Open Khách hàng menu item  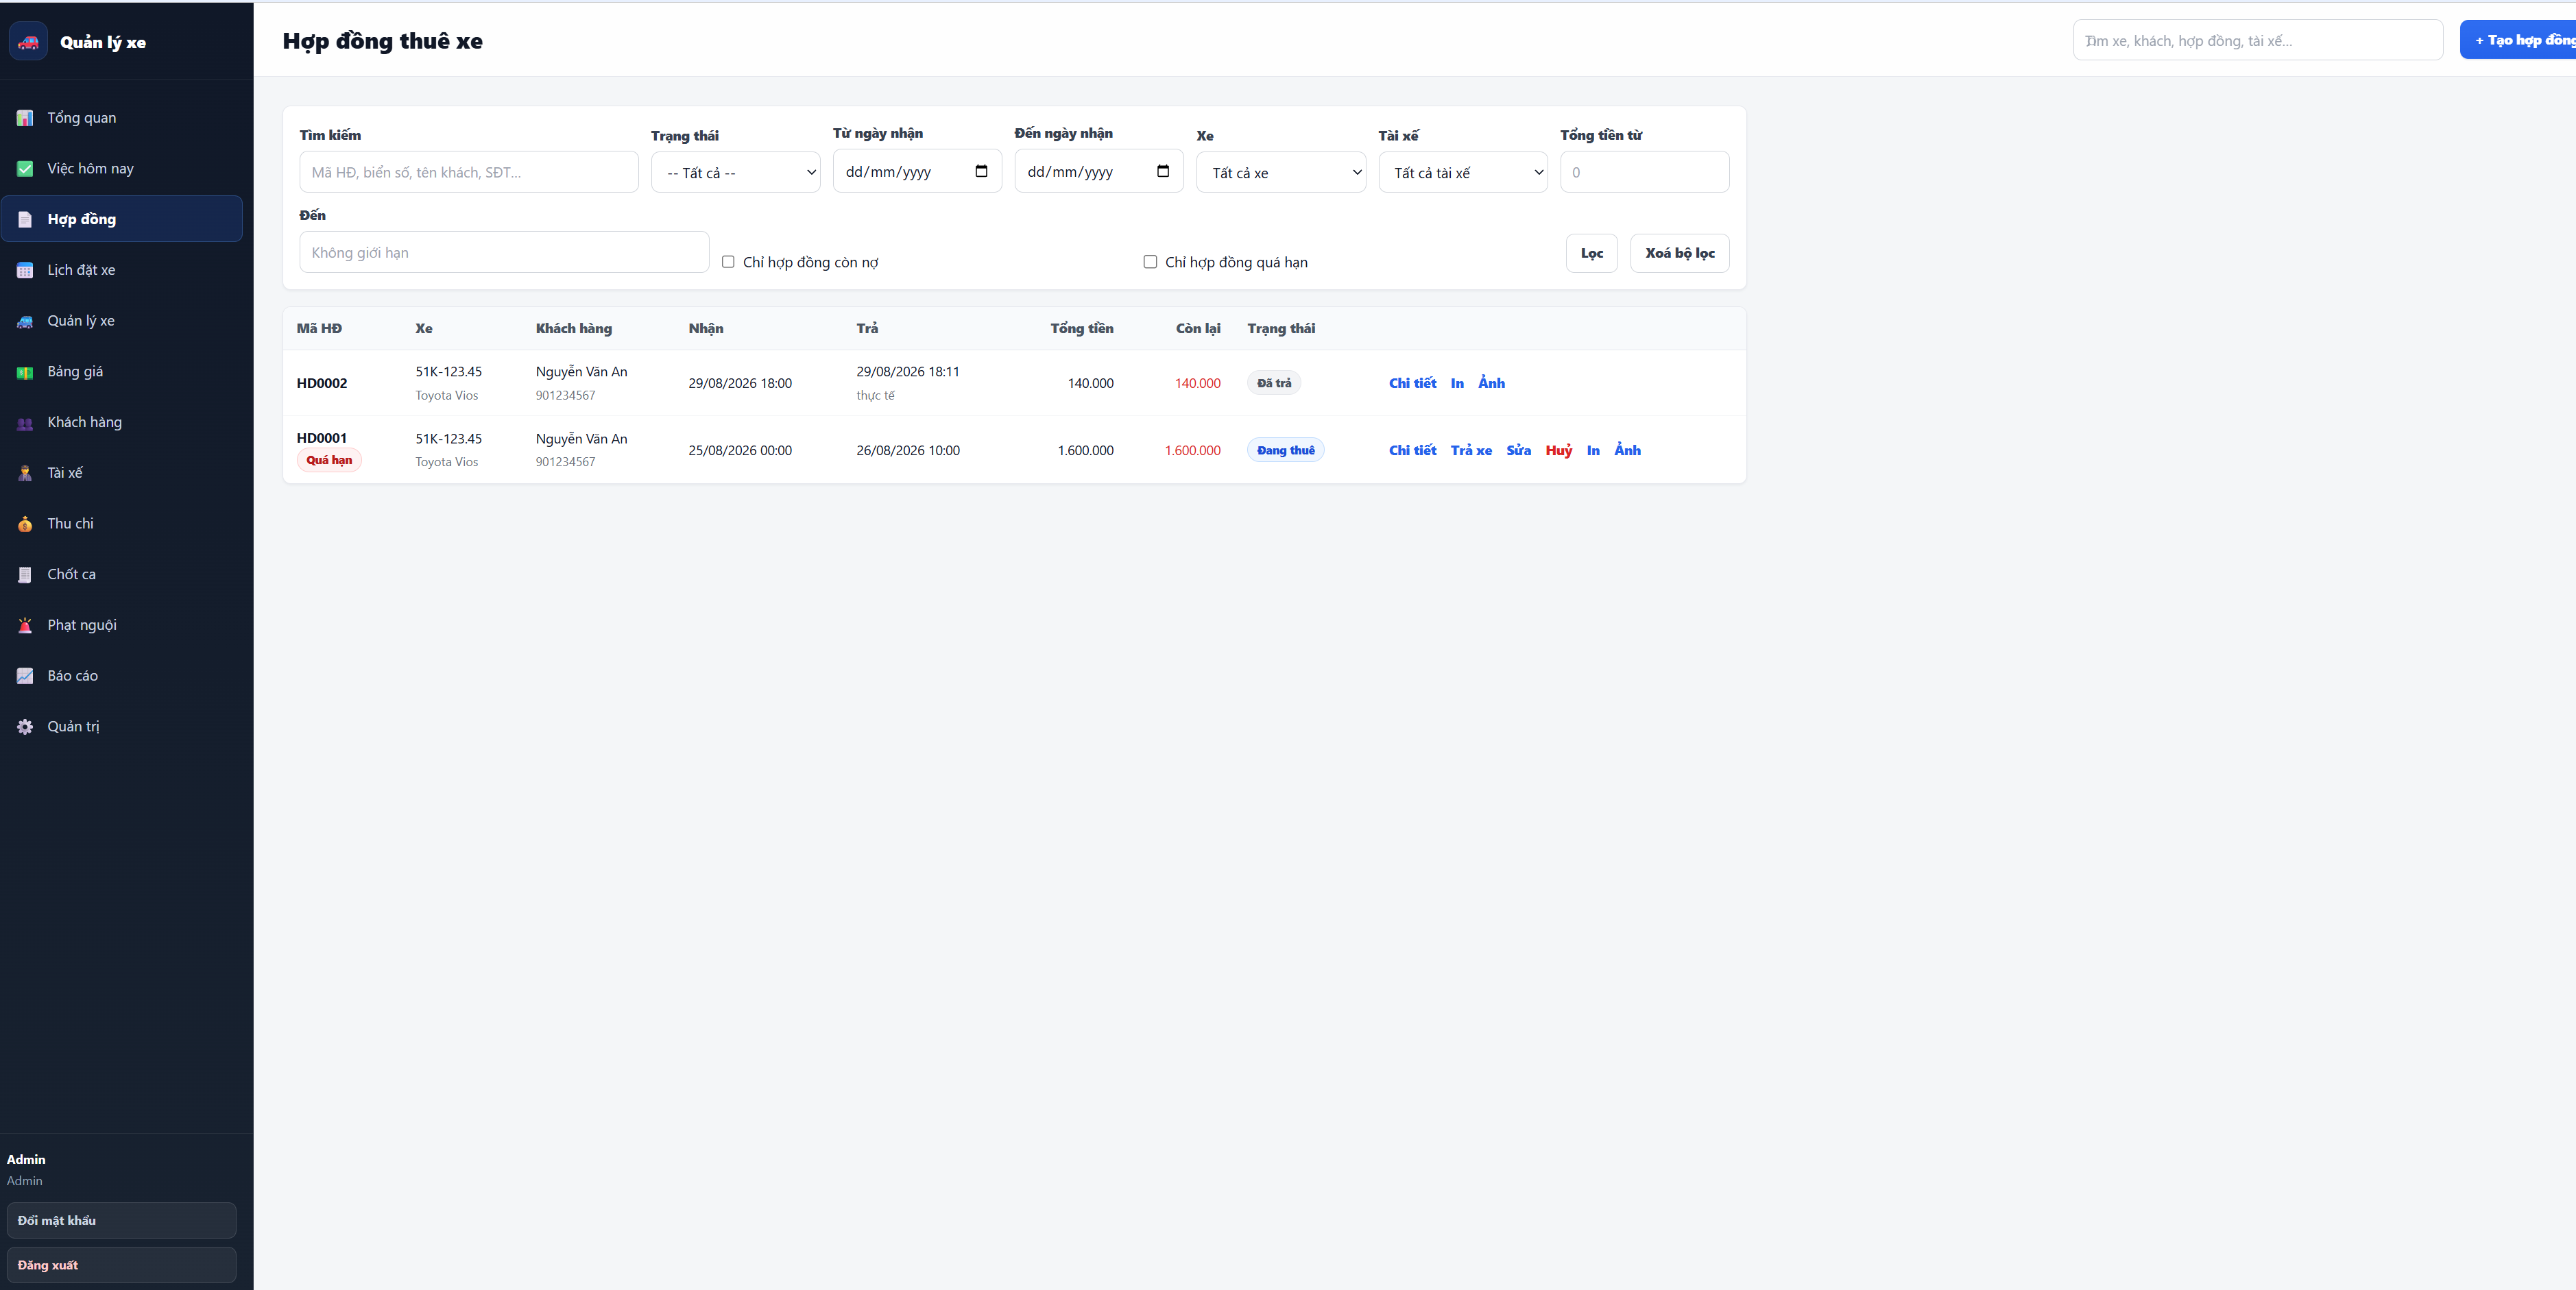click(122, 423)
